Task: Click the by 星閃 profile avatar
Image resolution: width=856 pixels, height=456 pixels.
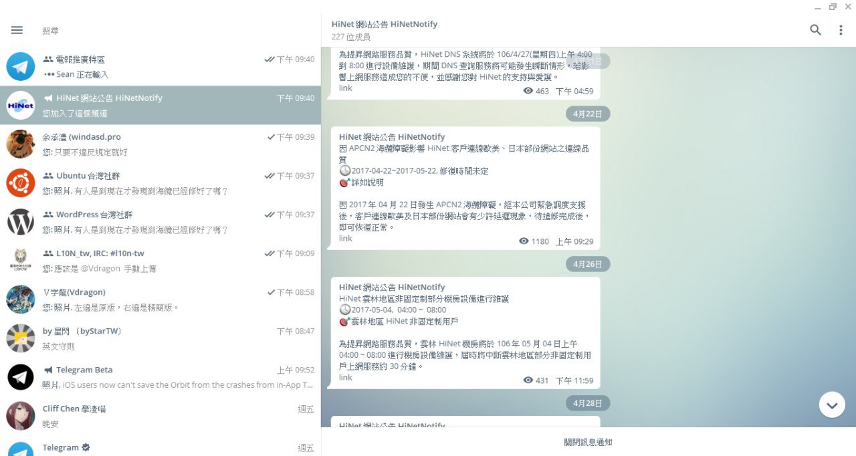Action: coord(21,338)
